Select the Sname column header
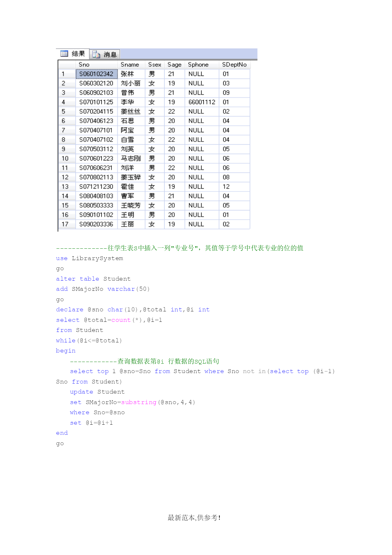This screenshot has height=555, width=392. pyautogui.click(x=131, y=65)
